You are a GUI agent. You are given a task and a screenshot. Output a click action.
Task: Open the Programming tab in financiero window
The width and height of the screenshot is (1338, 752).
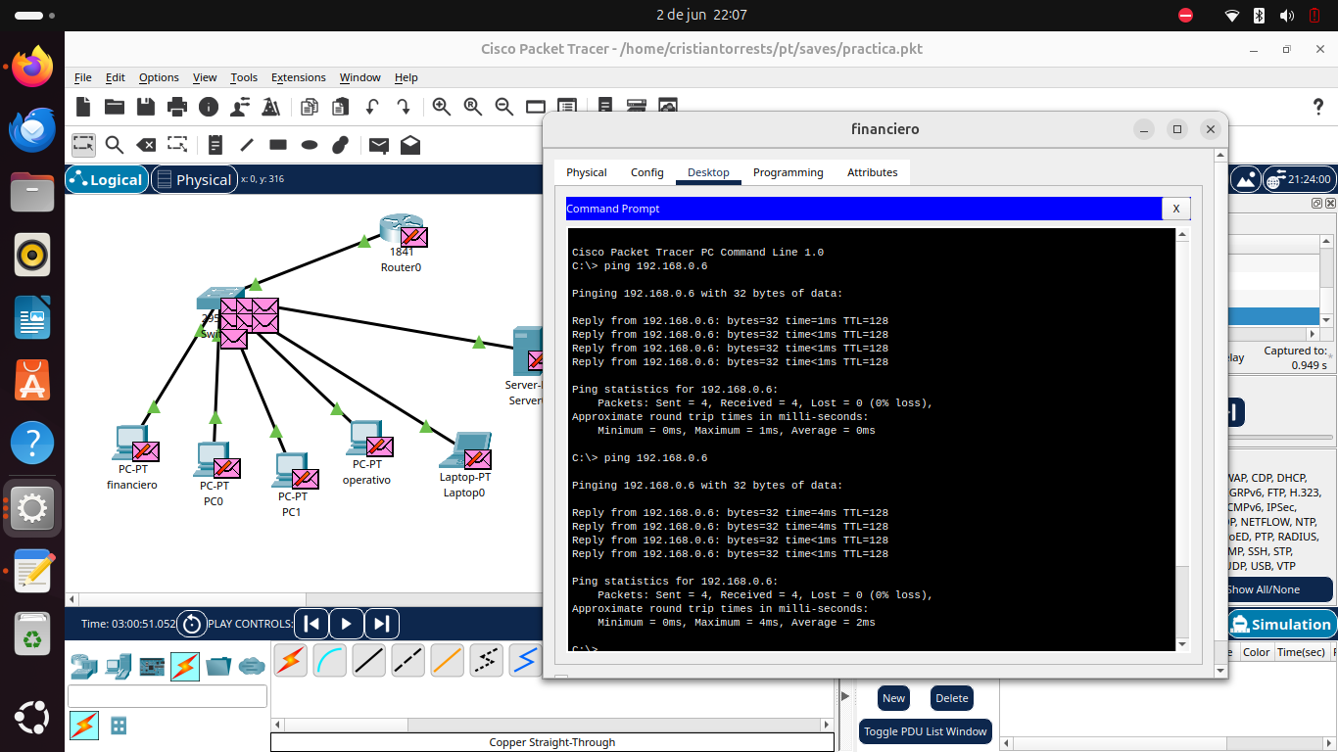pyautogui.click(x=788, y=172)
